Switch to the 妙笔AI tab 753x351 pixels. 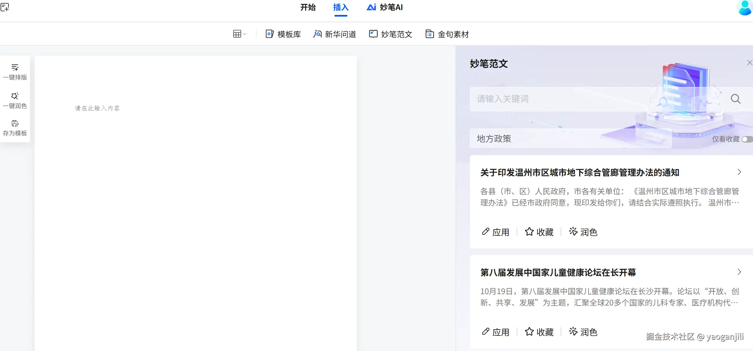click(x=385, y=7)
